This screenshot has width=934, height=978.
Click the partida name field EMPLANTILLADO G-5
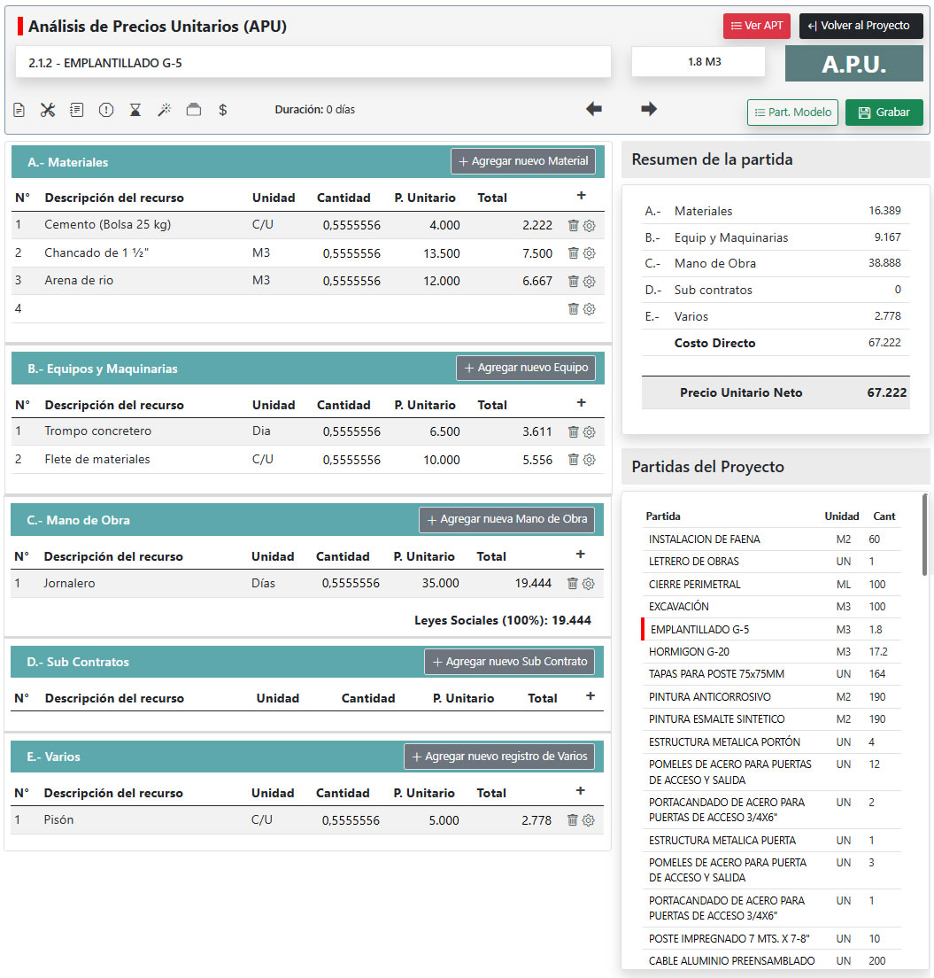coord(313,63)
